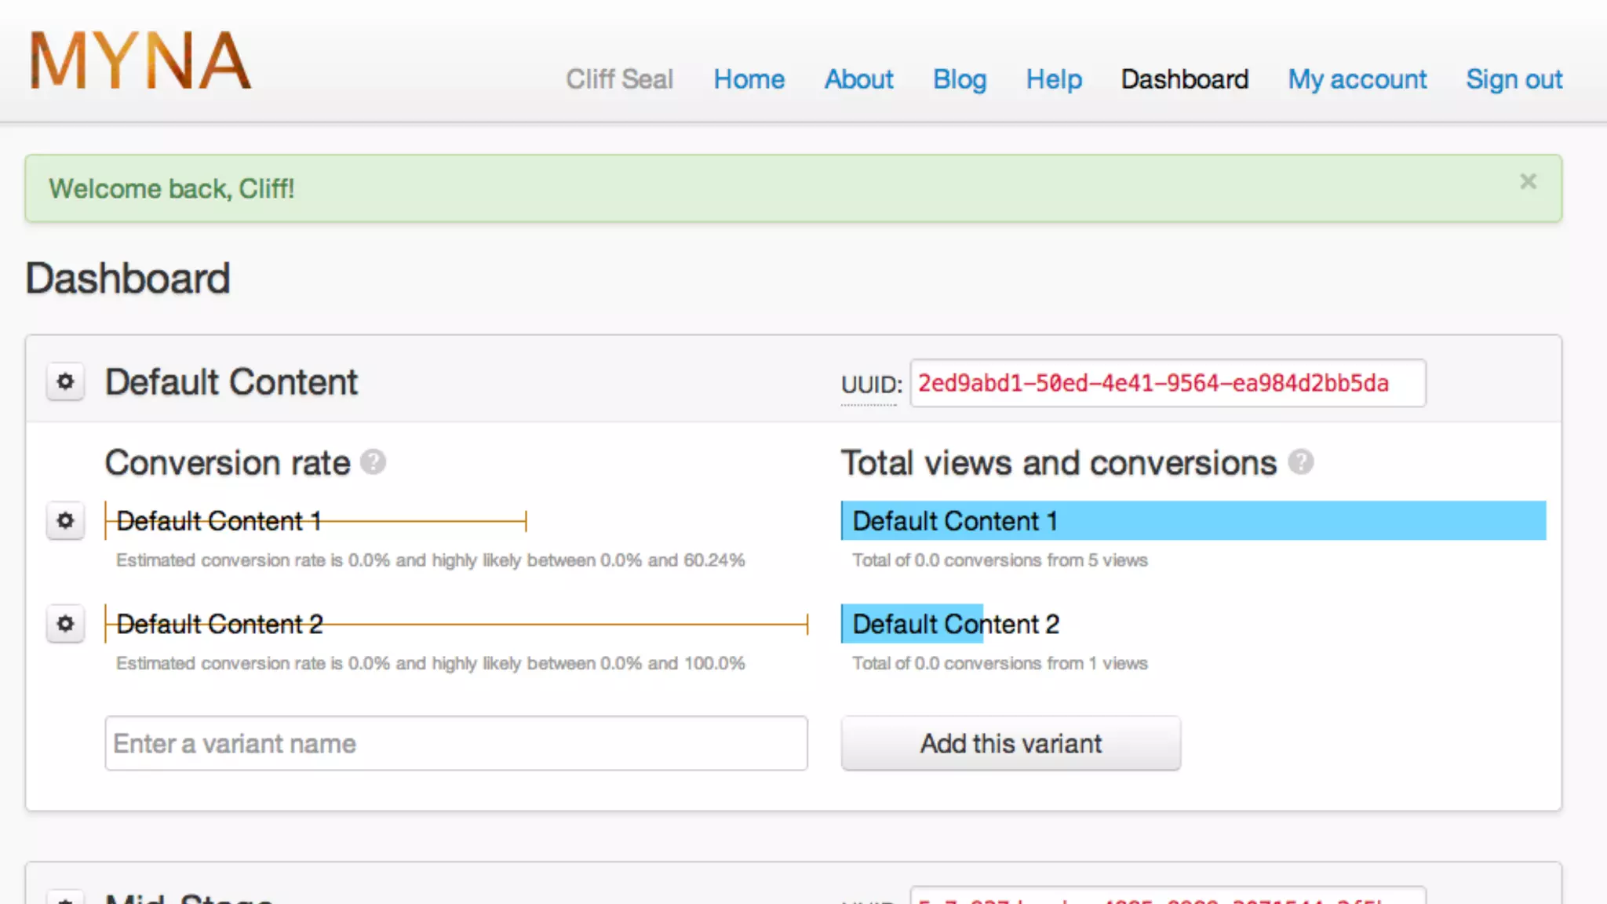
Task: Open gear icon for Mid-Stage experiment
Action: [x=65, y=899]
